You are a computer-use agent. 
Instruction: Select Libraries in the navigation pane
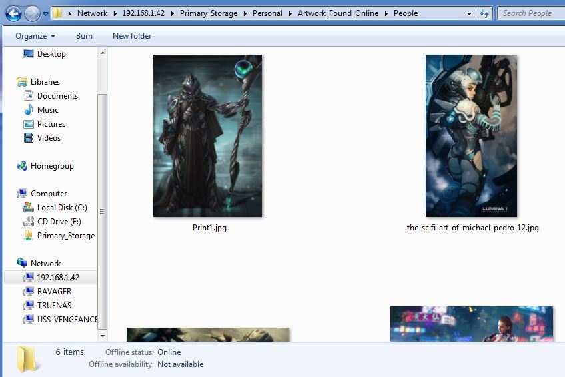coord(45,82)
